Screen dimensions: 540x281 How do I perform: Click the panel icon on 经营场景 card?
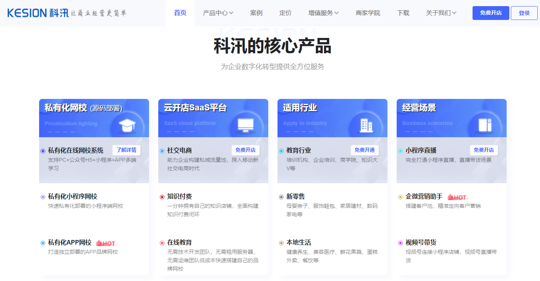(x=485, y=125)
